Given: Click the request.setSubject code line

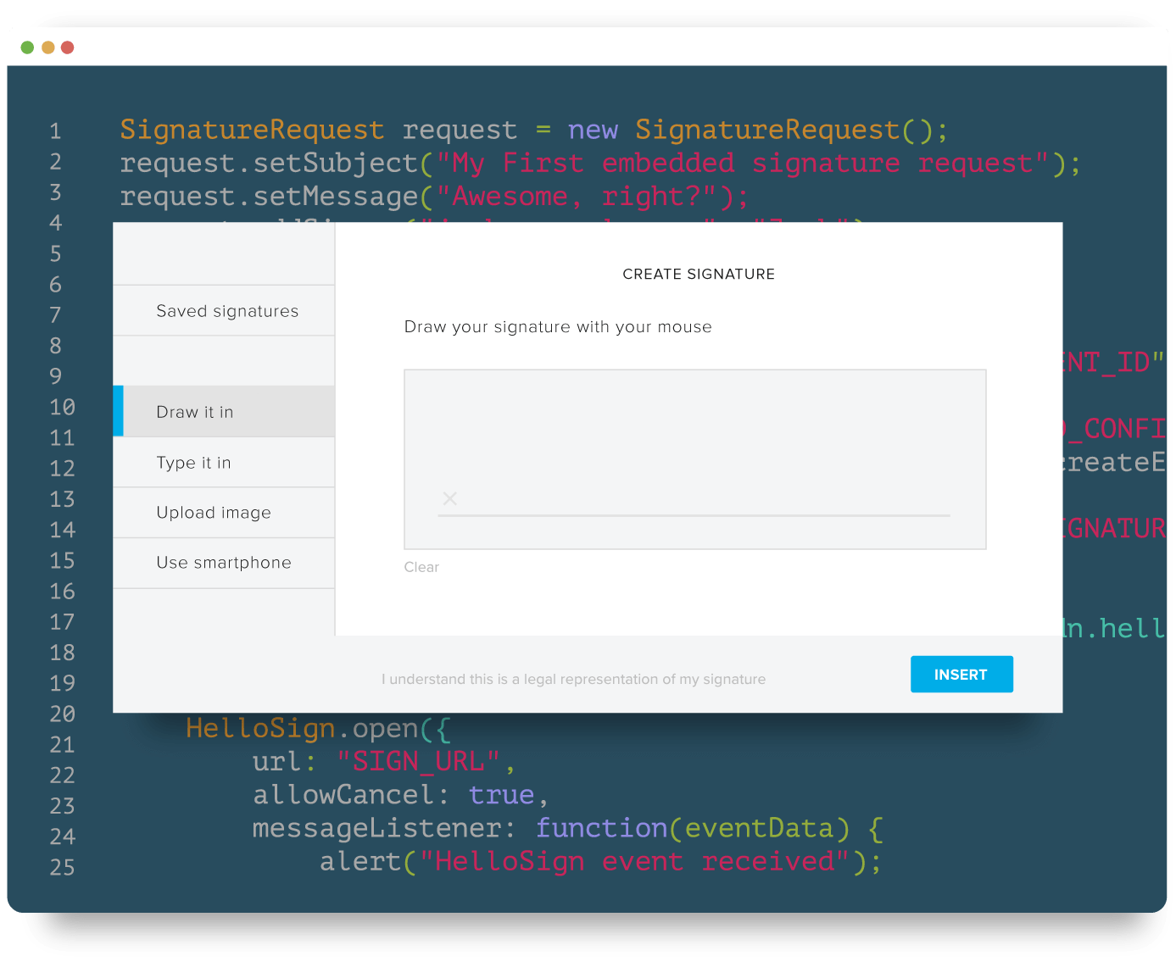Looking at the screenshot, I should 600,163.
